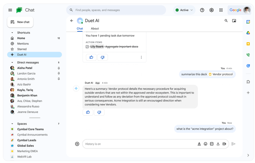
Task: Open the main menu hamburger icon
Action: pos(10,10)
